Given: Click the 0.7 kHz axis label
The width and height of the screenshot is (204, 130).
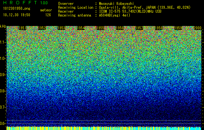Looking at the screenshot, I should coord(3,107).
